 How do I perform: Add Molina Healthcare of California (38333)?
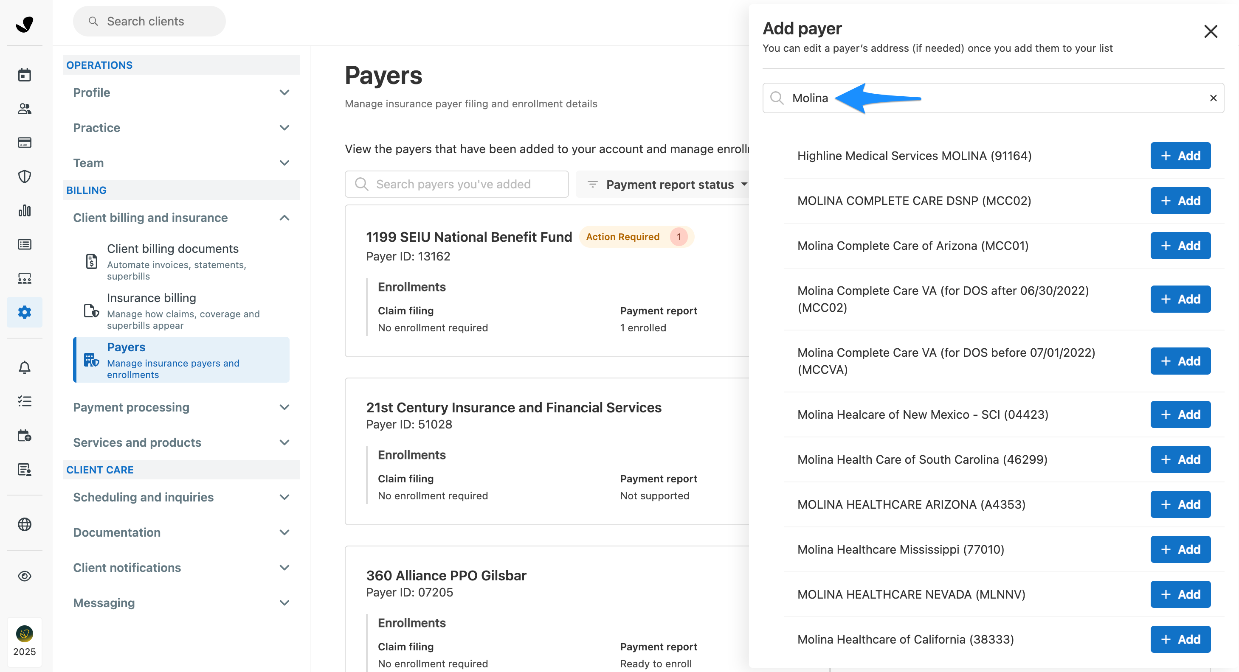tap(1180, 639)
